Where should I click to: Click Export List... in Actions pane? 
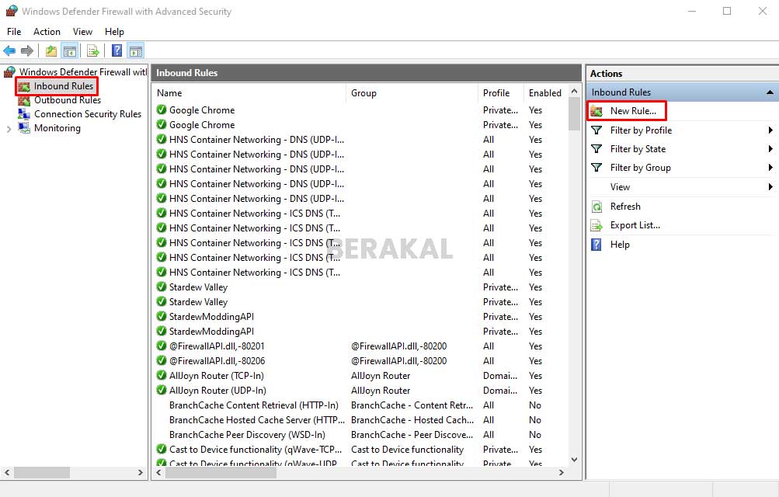pyautogui.click(x=635, y=225)
